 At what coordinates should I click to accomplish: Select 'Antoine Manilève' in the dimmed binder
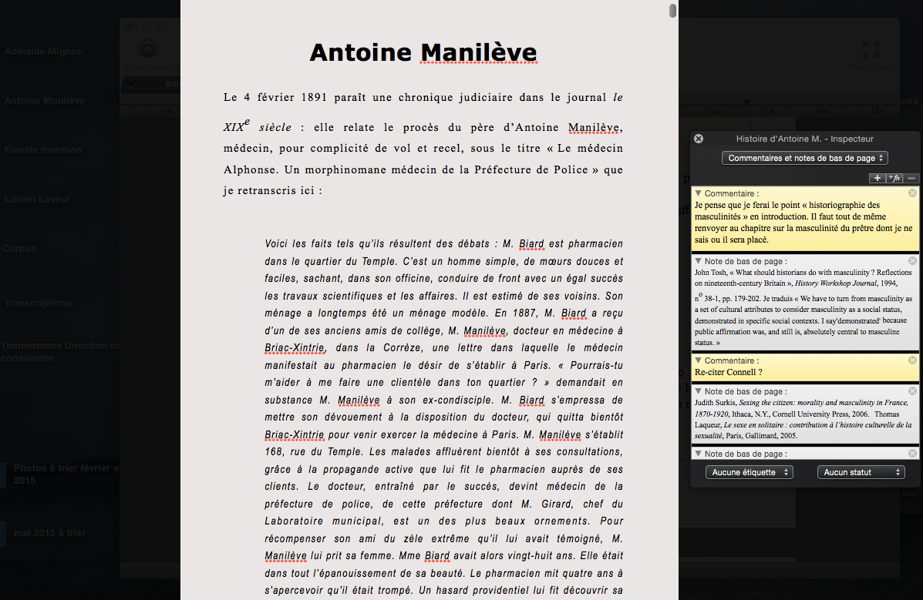coord(45,101)
